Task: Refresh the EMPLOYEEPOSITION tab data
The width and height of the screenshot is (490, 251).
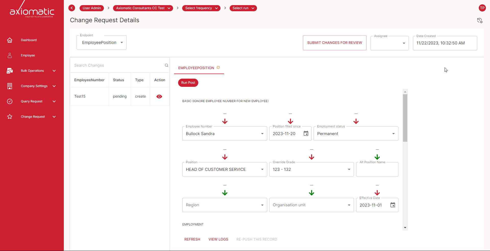Action: [218, 67]
